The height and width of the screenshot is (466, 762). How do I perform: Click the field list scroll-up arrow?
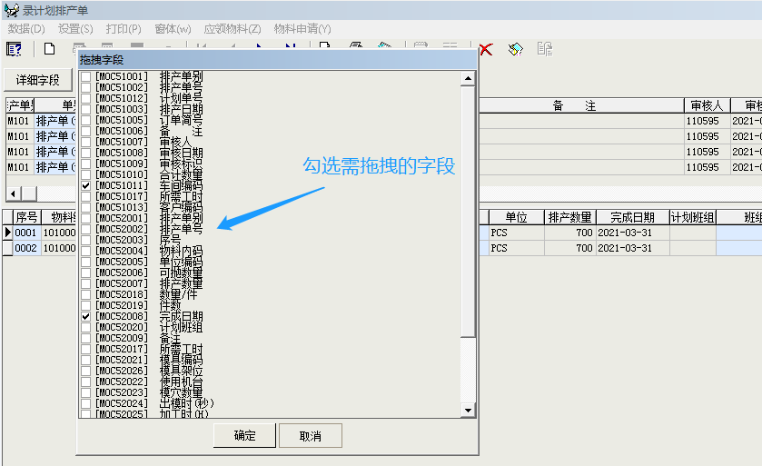tap(469, 78)
